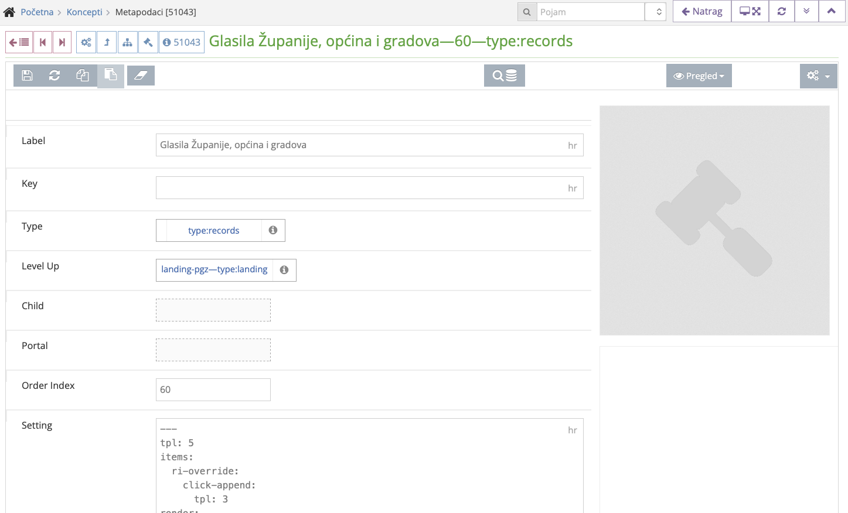848x513 pixels.
Task: Open the Pregled dropdown
Action: [x=699, y=76]
